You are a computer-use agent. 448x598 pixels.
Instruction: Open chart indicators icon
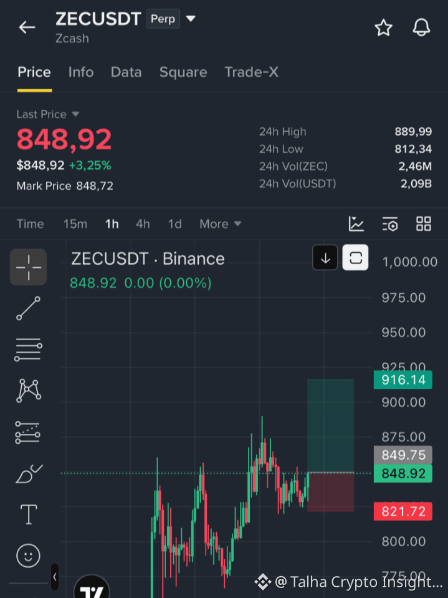[x=356, y=224]
